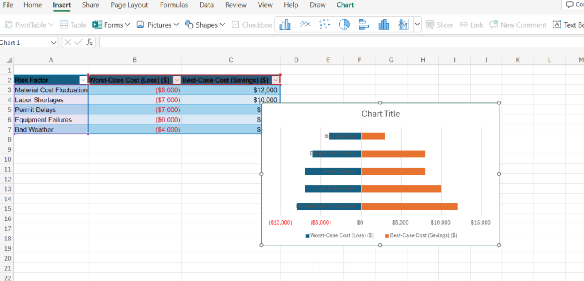Image resolution: width=584 pixels, height=281 pixels.
Task: Click inside the formula bar input
Action: 334,42
